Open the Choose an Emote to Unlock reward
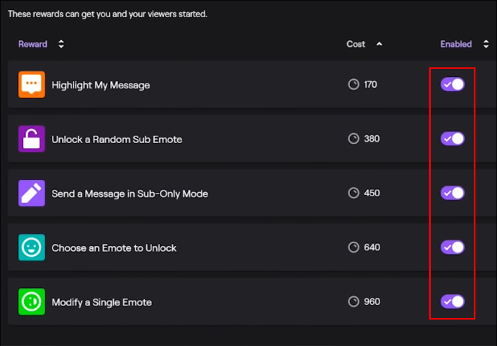Image resolution: width=497 pixels, height=346 pixels. coord(114,248)
